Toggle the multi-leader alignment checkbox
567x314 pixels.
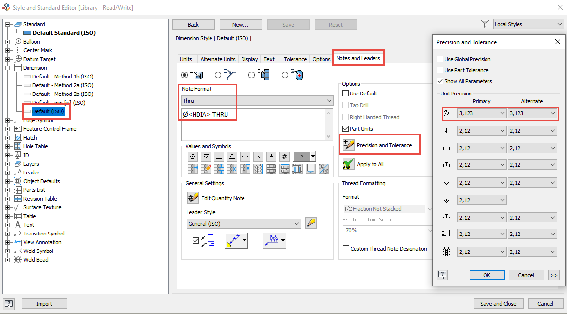pyautogui.click(x=195, y=241)
